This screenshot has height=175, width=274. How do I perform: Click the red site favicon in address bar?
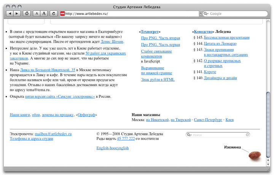(62, 14)
